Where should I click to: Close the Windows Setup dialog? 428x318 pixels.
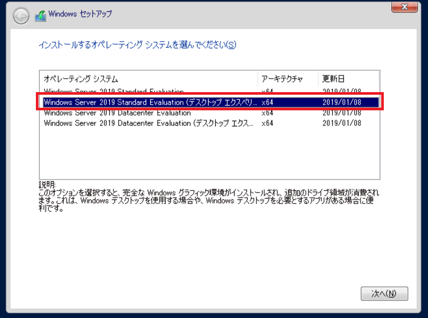tap(405, 7)
